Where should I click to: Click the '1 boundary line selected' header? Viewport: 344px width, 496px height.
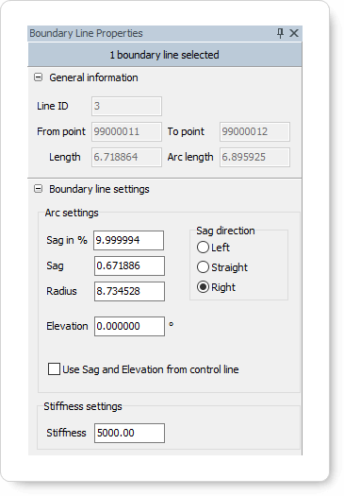[165, 55]
